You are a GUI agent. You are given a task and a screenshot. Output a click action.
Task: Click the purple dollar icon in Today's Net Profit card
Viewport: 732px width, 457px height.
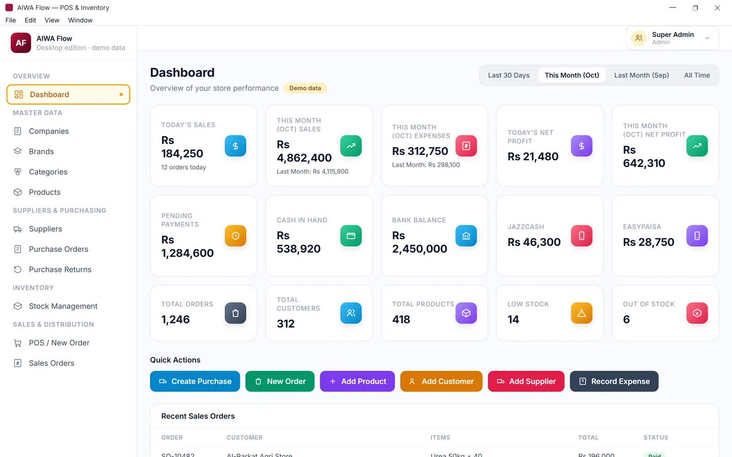click(x=581, y=146)
